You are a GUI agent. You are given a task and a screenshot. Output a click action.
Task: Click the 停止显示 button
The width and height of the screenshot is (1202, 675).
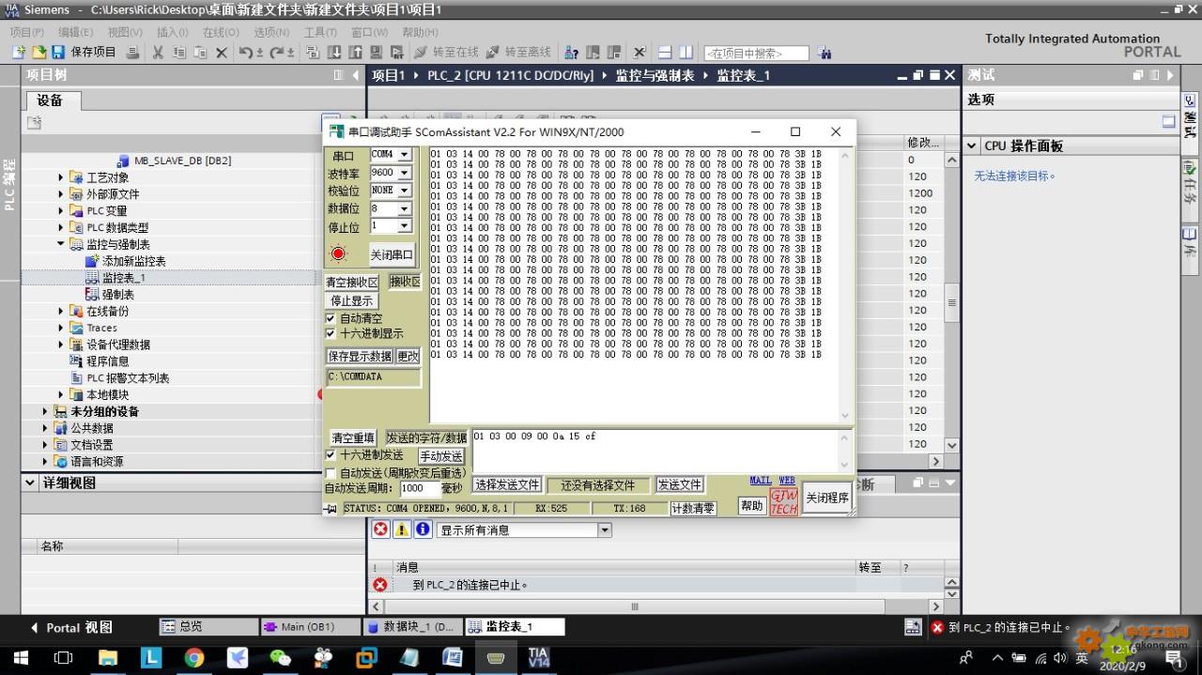351,300
